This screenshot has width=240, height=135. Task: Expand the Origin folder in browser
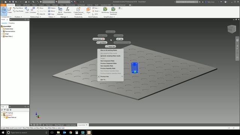pyautogui.click(x=1, y=34)
